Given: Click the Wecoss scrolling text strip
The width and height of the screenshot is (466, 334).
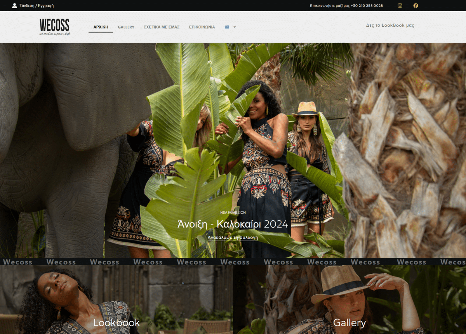Looking at the screenshot, I should 233,262.
